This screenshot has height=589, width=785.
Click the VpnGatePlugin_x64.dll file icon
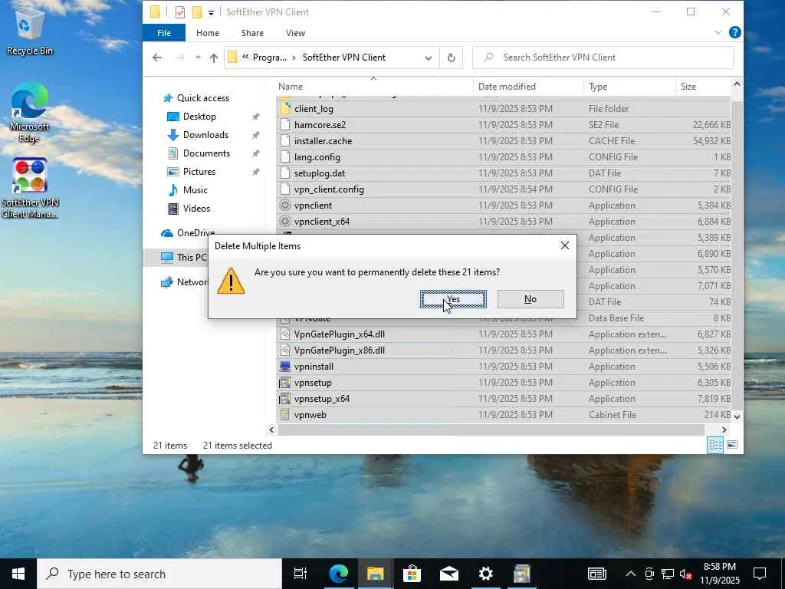point(285,334)
